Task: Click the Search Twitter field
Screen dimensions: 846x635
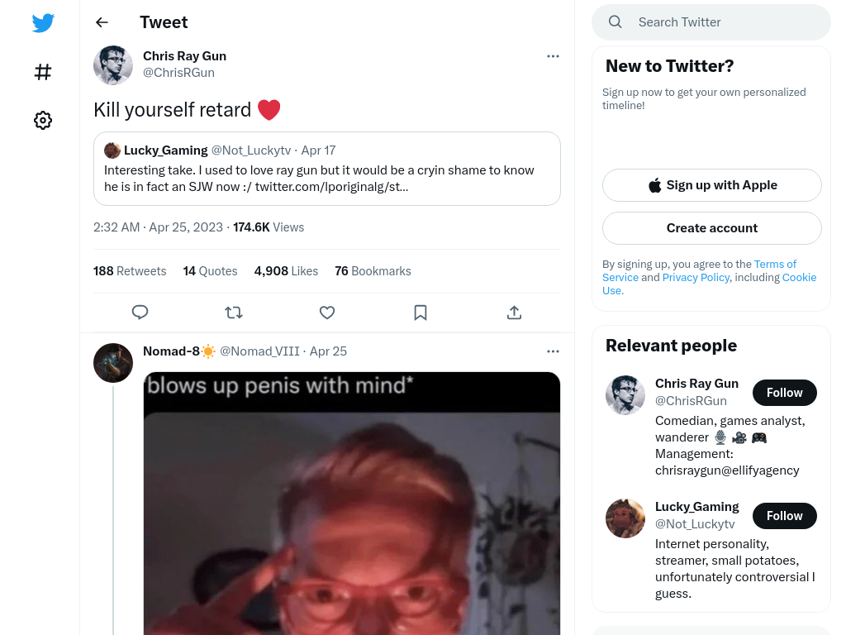Action: coord(711,22)
